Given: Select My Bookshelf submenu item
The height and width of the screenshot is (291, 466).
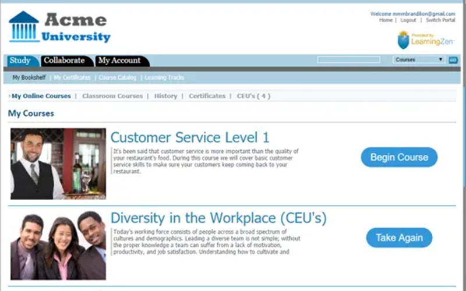Looking at the screenshot, I should [29, 77].
